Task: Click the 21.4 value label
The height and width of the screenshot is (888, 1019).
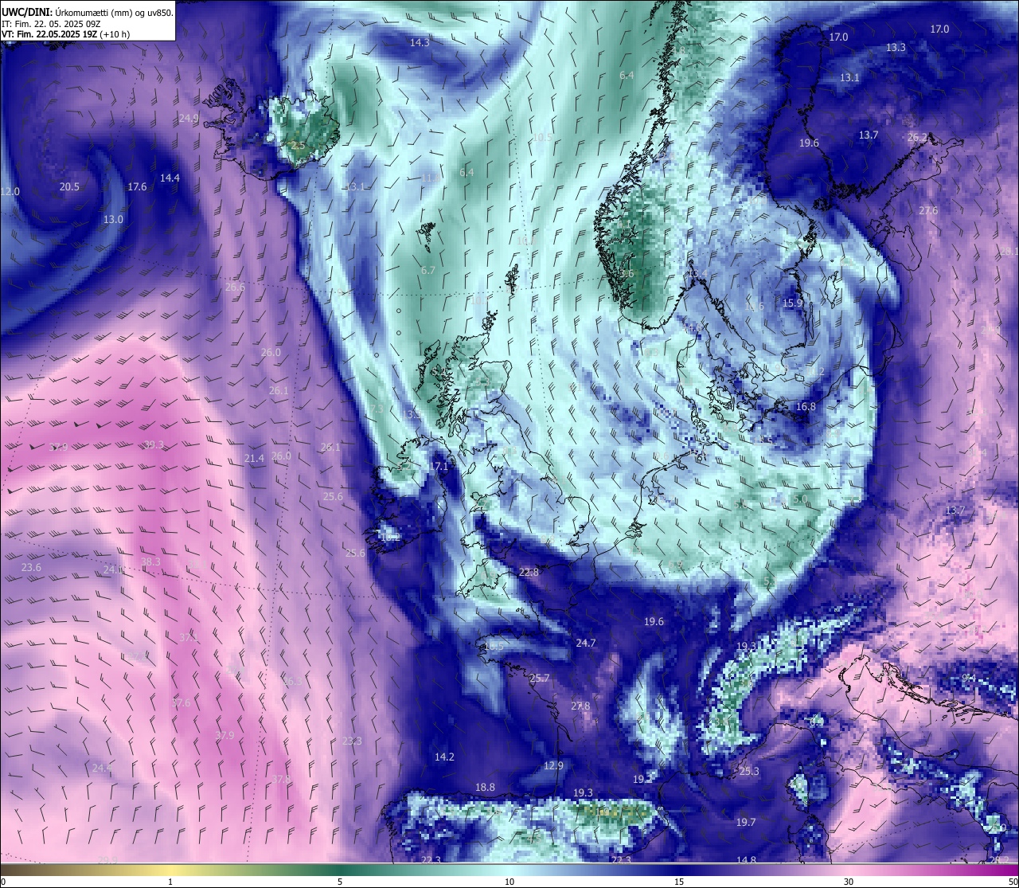Action: point(254,459)
